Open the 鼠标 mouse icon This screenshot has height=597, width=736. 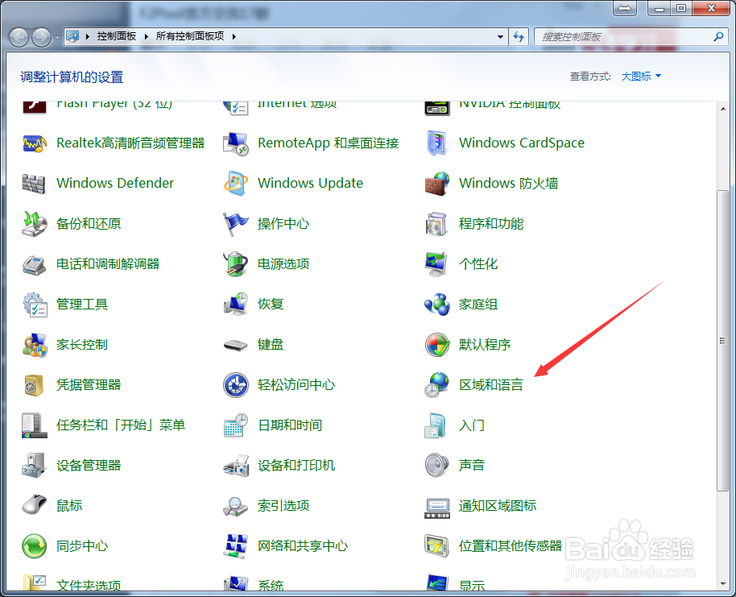[35, 505]
